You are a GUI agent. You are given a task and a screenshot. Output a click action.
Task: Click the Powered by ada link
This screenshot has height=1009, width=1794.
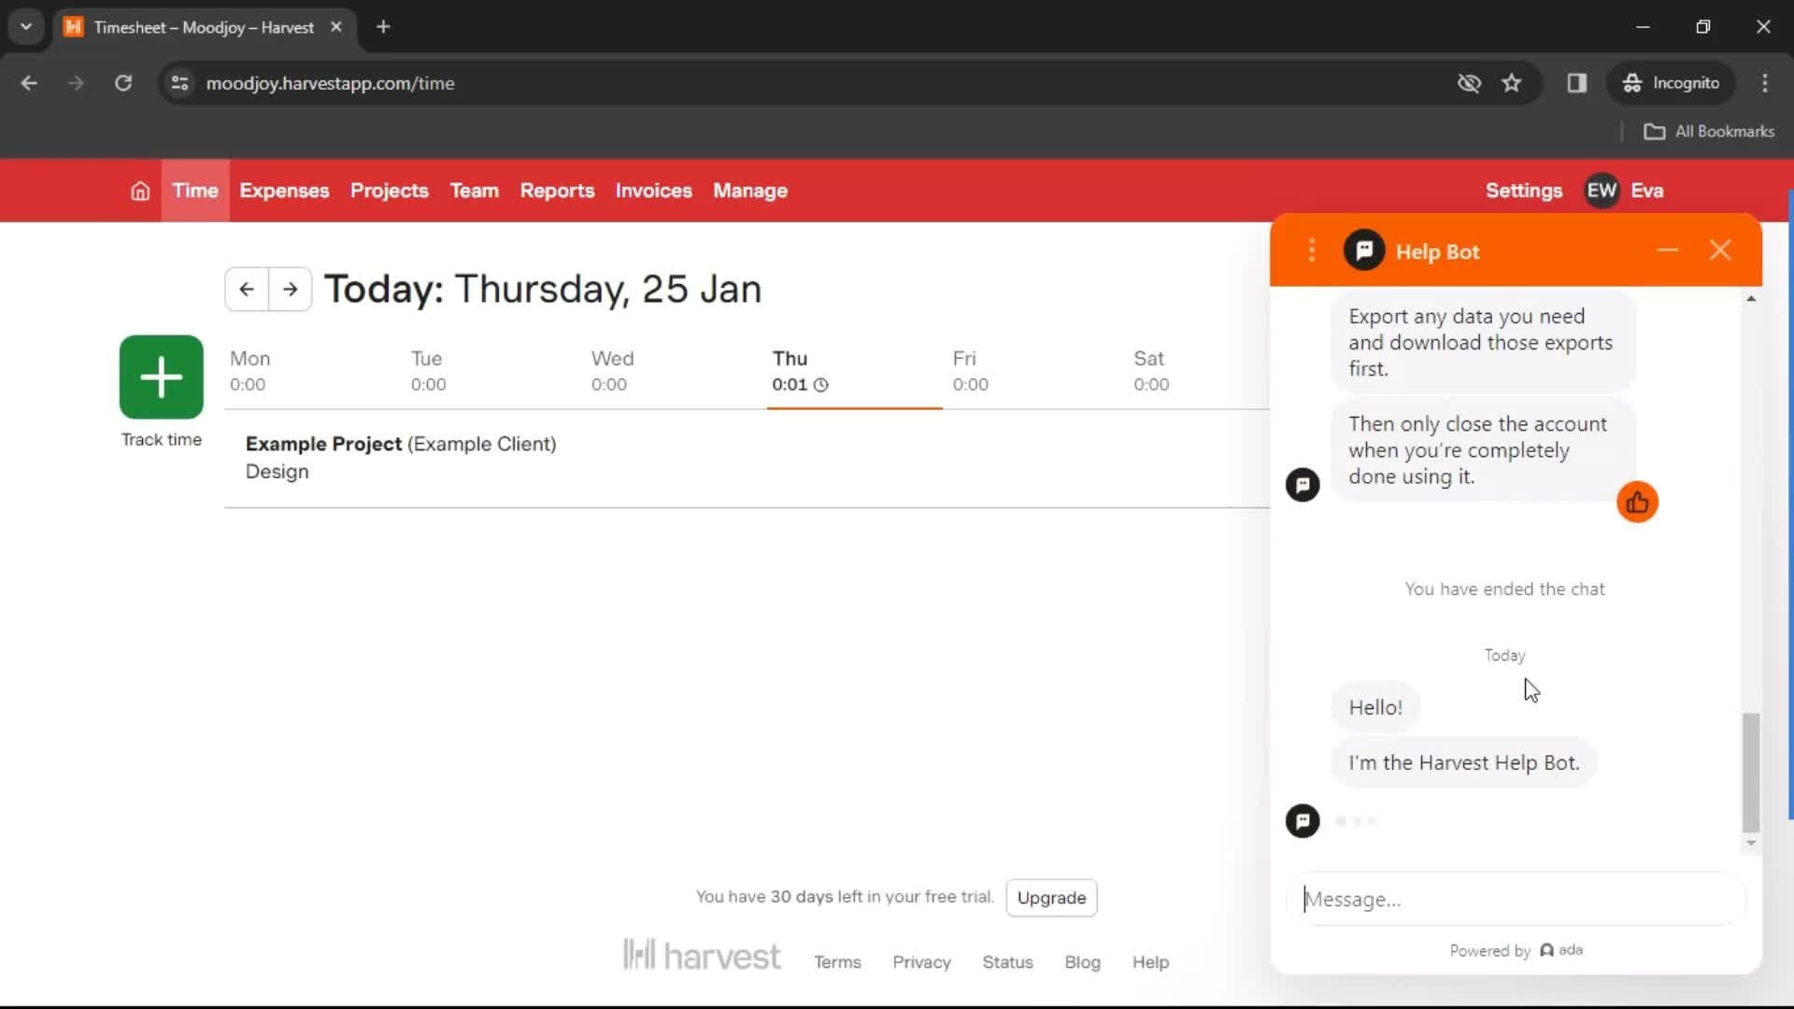[1516, 950]
